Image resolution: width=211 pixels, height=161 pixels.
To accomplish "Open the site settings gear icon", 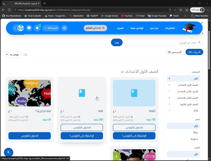I will 64,28.
